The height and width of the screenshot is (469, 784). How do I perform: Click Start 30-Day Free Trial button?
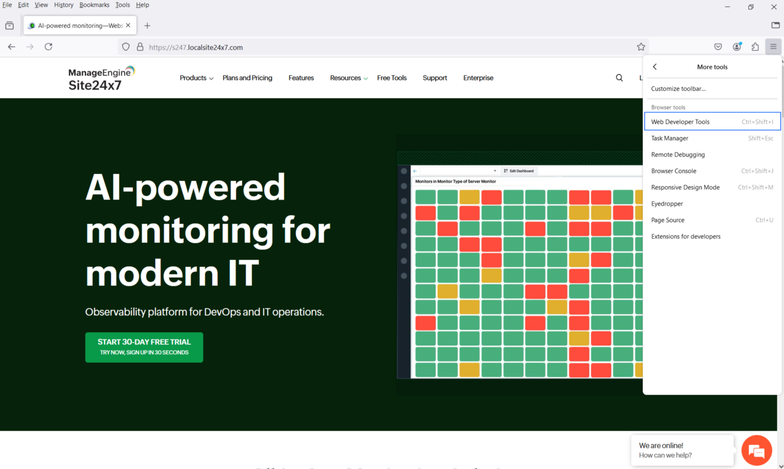(x=144, y=347)
